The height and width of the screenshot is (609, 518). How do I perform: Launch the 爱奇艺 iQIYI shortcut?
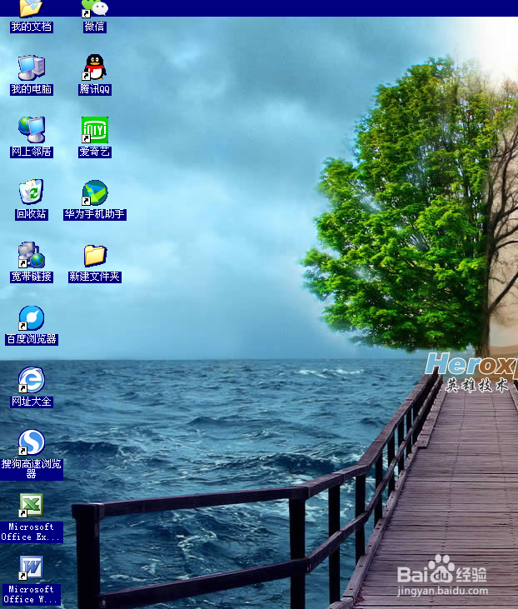pos(94,130)
